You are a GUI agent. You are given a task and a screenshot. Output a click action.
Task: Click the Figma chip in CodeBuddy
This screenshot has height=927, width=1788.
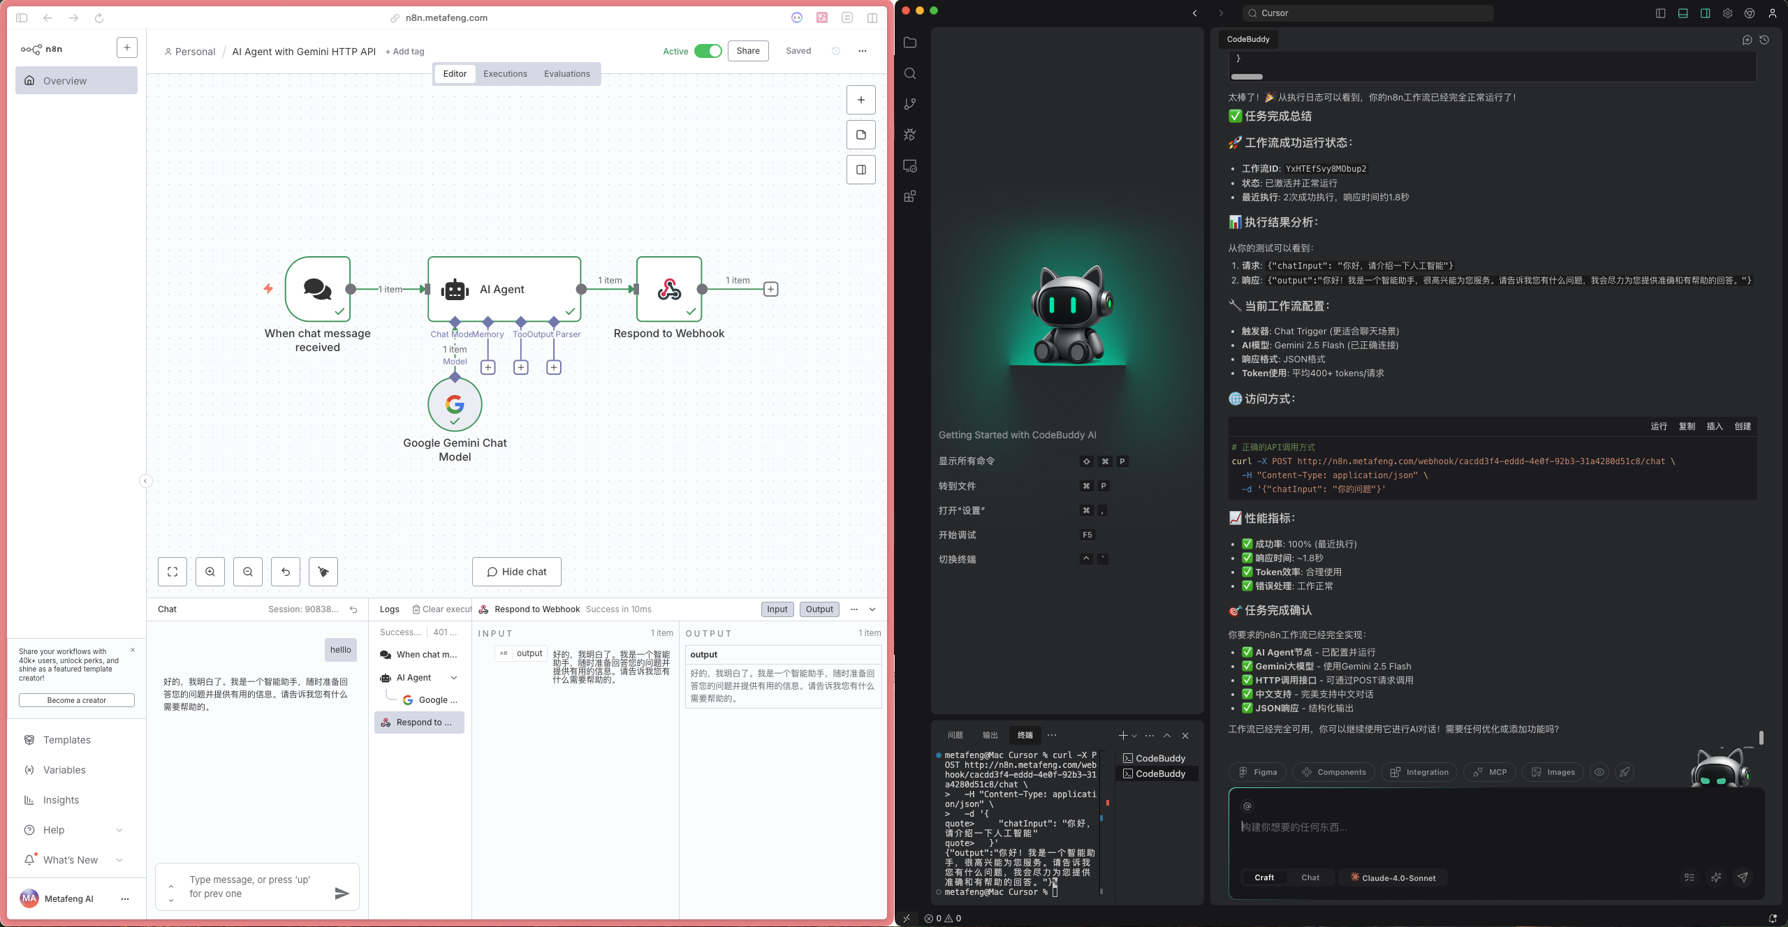[x=1258, y=772]
